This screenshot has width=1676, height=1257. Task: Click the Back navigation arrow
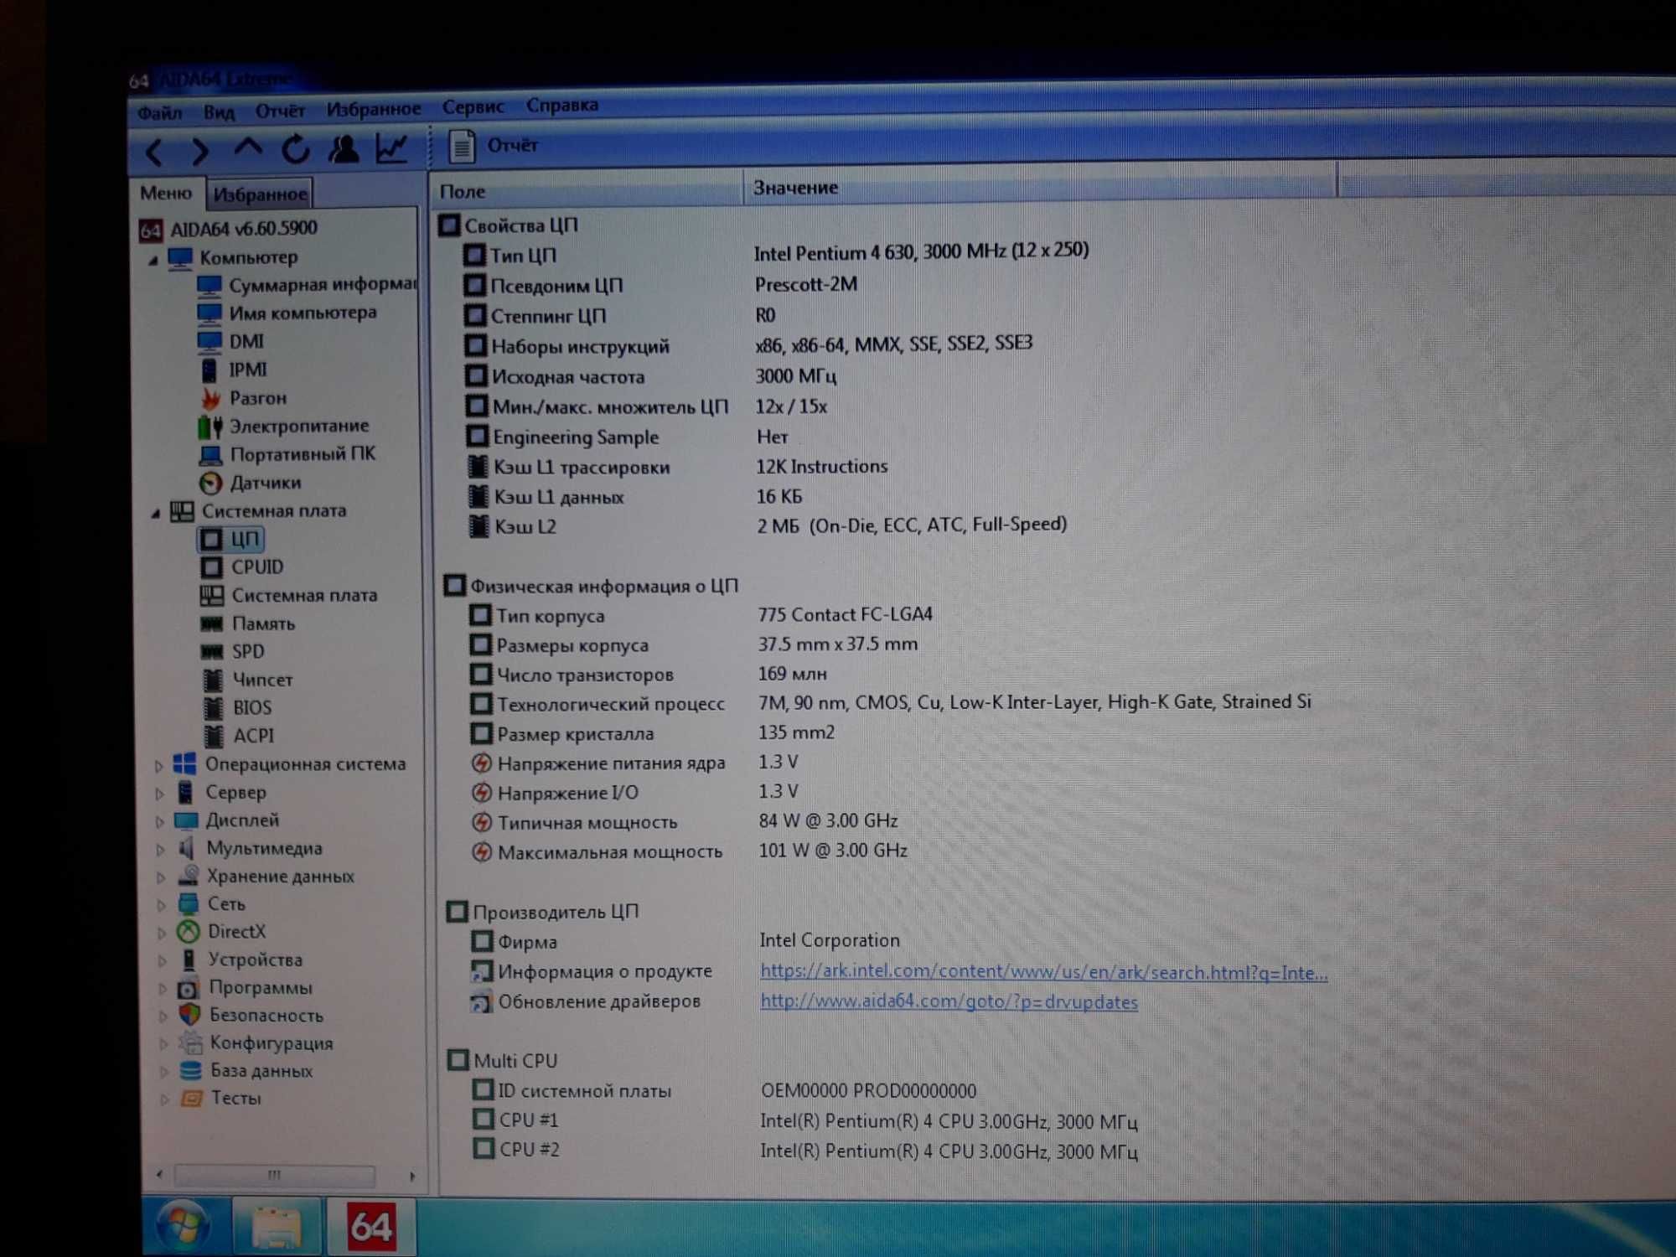pos(153,152)
